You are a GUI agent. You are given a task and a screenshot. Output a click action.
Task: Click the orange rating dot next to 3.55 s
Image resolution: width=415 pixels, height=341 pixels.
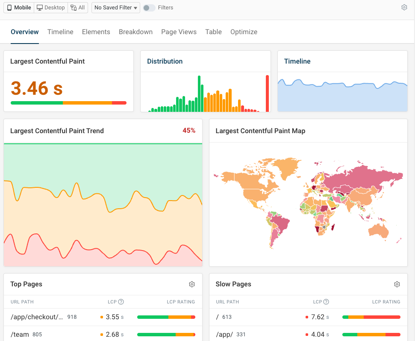102,317
